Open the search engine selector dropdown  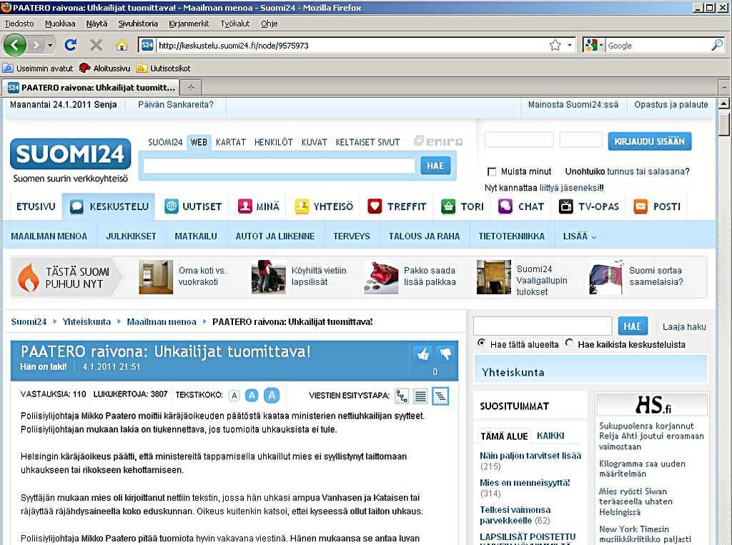click(x=593, y=45)
